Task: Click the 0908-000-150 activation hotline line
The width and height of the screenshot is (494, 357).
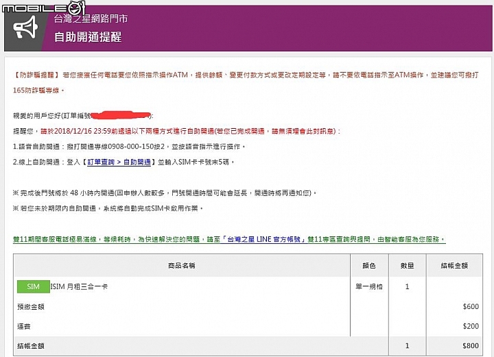Action: [x=129, y=147]
